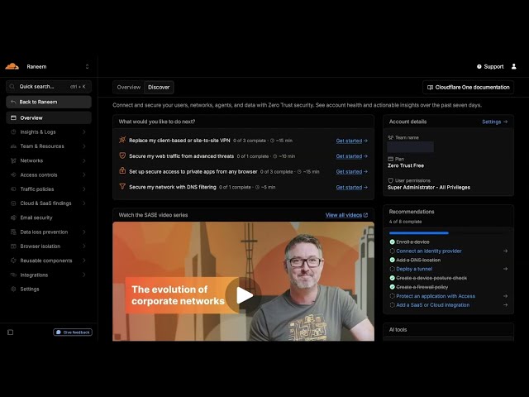Expand the Networks chevron

[x=84, y=160]
